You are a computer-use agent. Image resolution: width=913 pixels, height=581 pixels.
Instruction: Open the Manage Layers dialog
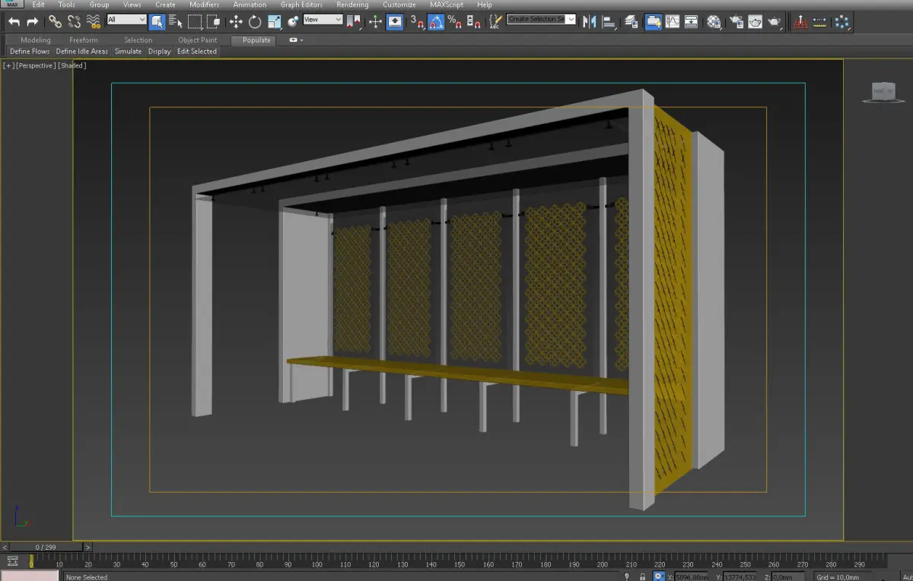click(631, 22)
